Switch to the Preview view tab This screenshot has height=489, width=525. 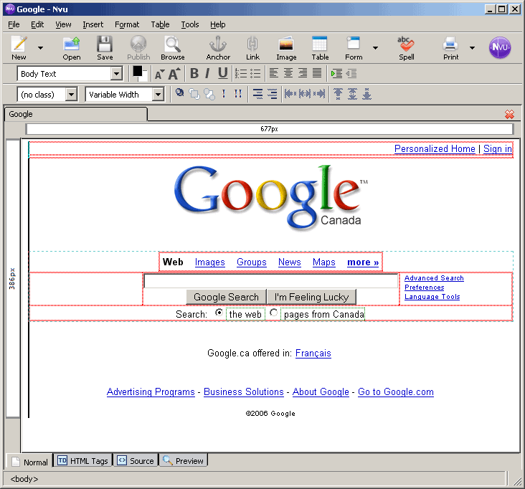183,461
